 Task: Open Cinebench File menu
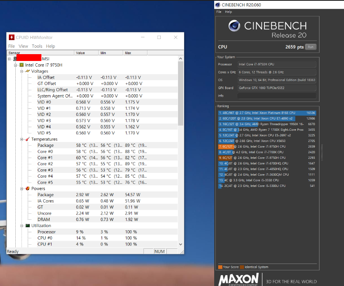click(x=219, y=12)
